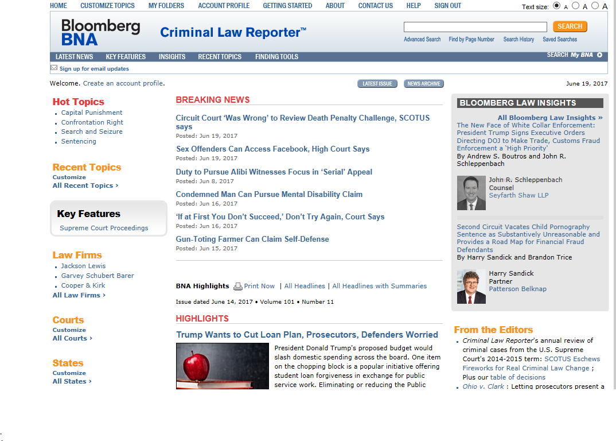Open Circuit Court 'Was Wrong' headline
This screenshot has height=441, width=616.
click(x=302, y=122)
